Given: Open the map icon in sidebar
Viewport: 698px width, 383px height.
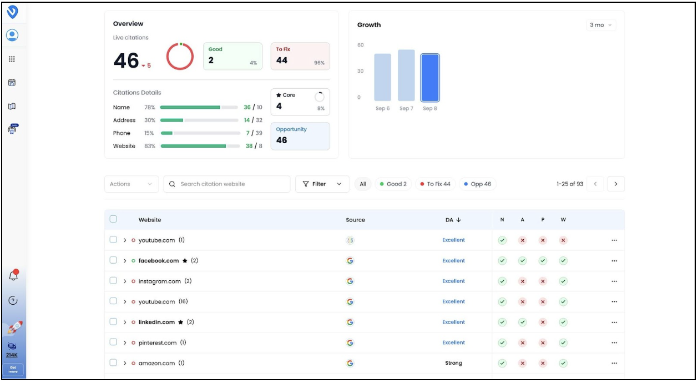Looking at the screenshot, I should 12,106.
